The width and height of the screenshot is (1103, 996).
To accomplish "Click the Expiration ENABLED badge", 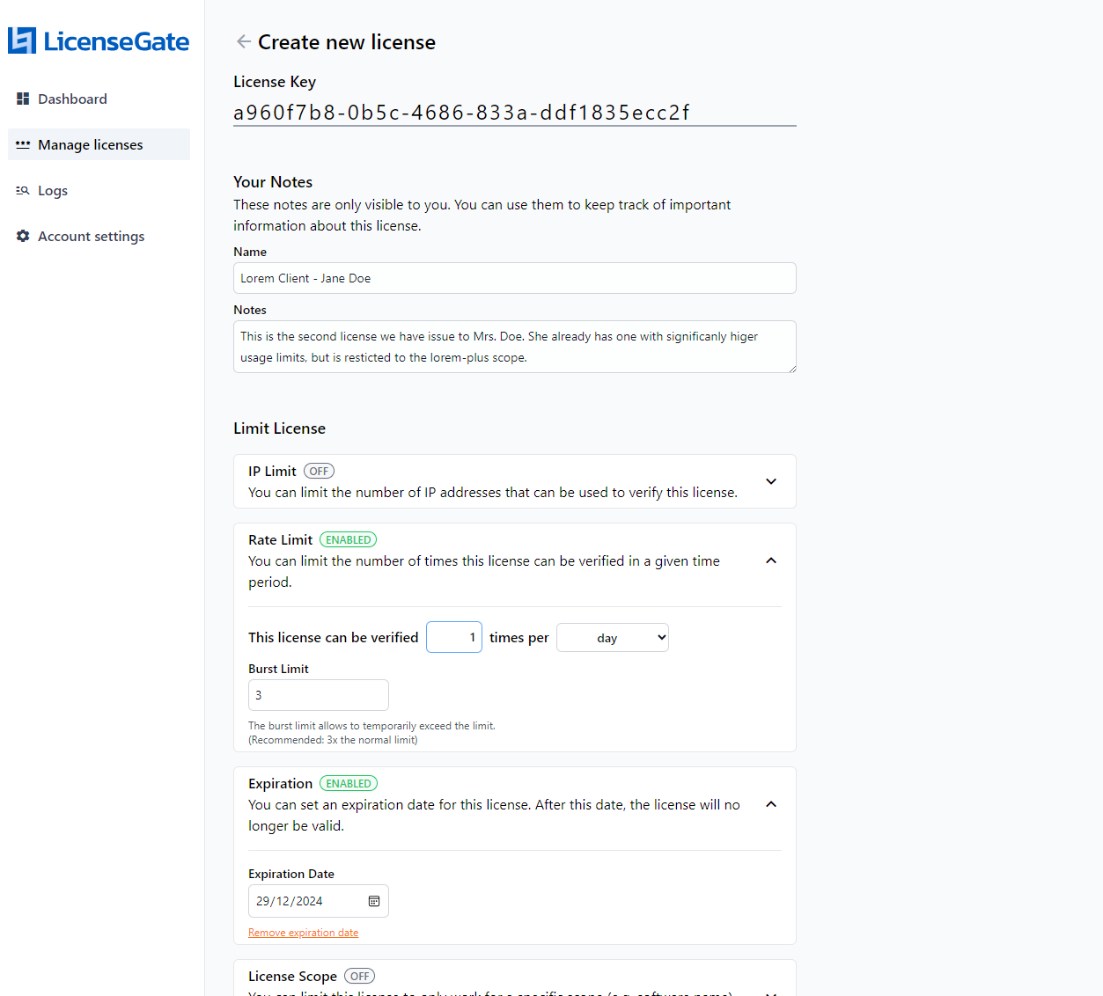I will (348, 784).
